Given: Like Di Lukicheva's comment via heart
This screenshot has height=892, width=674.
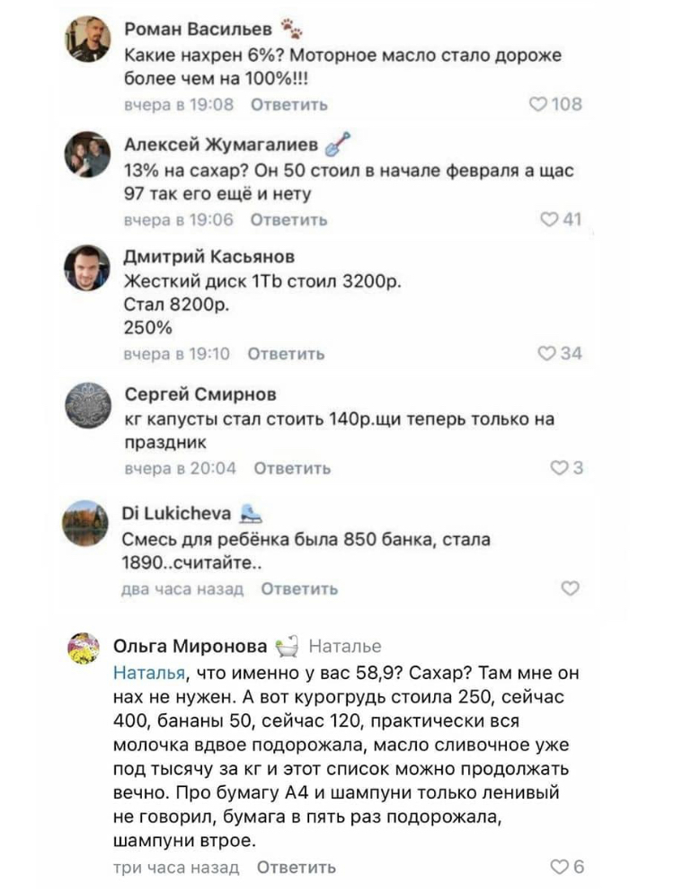Looking at the screenshot, I should pyautogui.click(x=570, y=588).
